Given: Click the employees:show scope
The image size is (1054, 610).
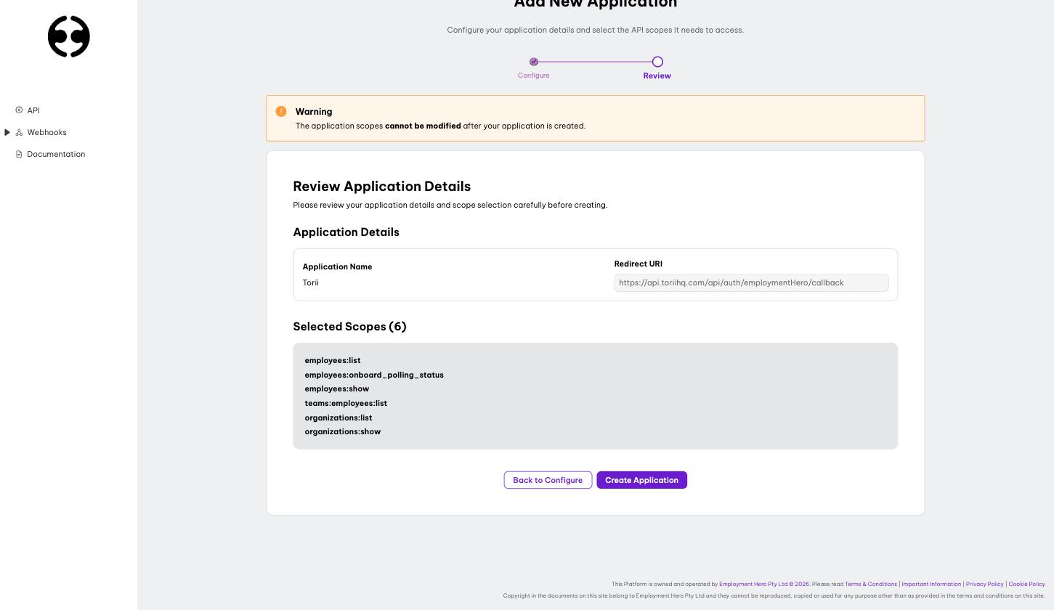Looking at the screenshot, I should (x=337, y=389).
